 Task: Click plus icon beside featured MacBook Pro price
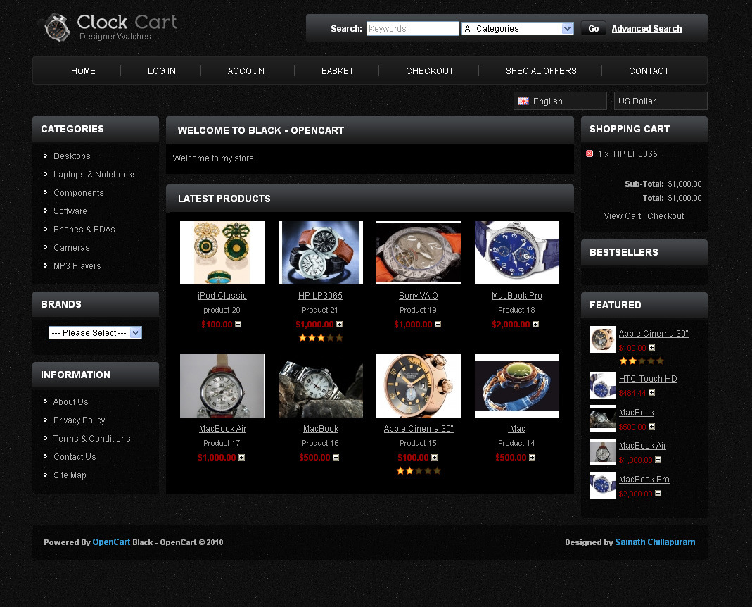coord(658,493)
